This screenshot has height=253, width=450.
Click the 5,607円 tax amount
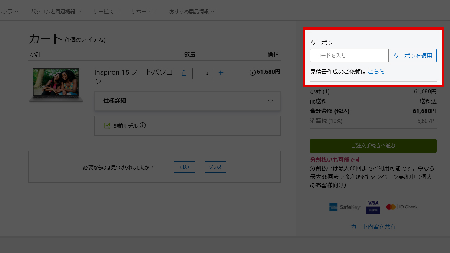pyautogui.click(x=427, y=121)
